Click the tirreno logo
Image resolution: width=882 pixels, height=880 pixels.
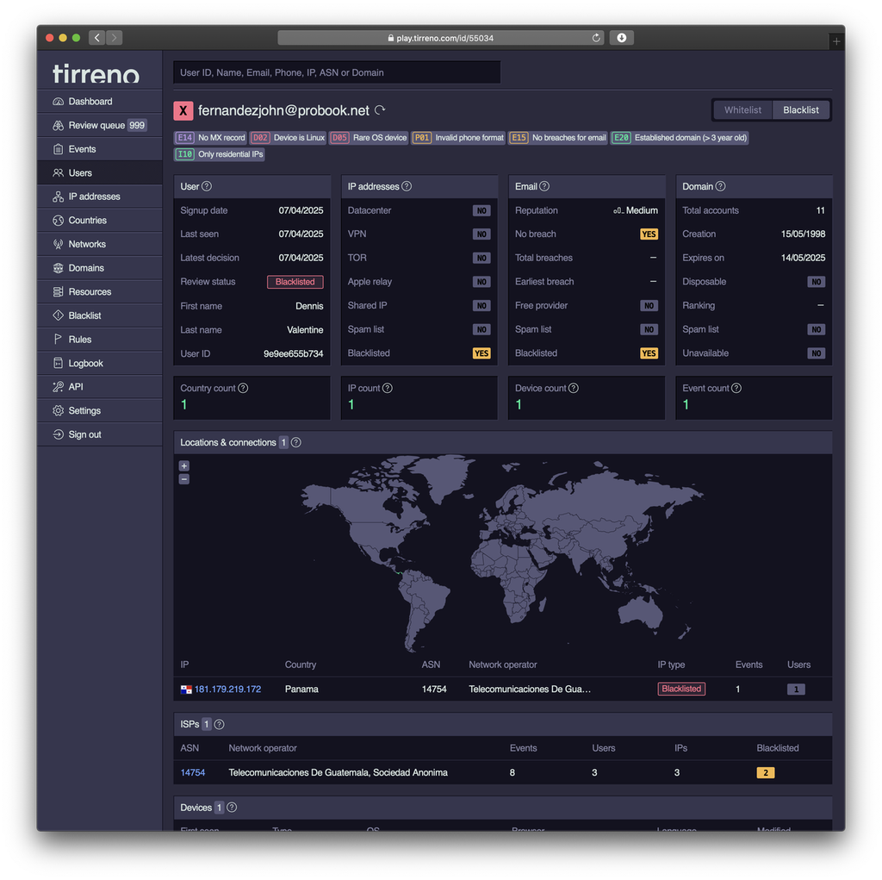tap(96, 73)
